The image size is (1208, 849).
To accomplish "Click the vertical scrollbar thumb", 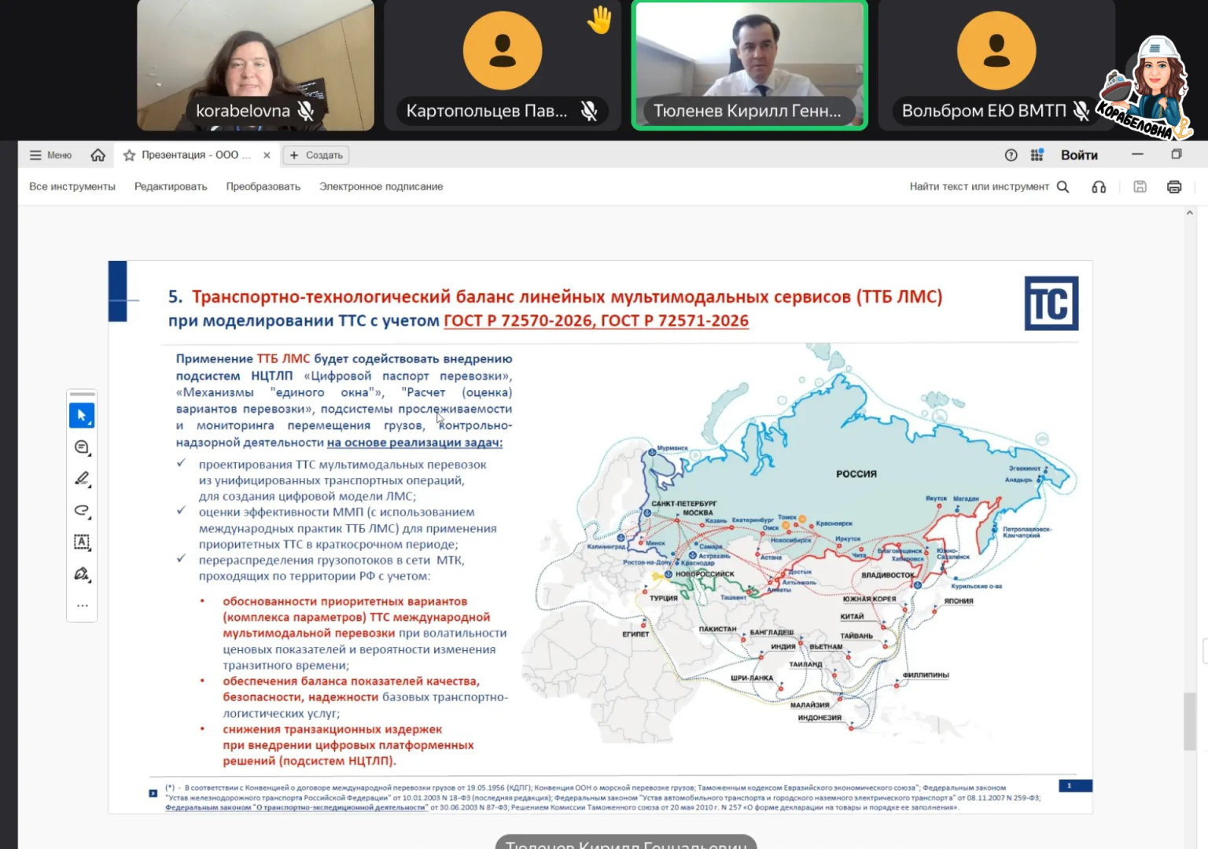I will pyautogui.click(x=1190, y=722).
